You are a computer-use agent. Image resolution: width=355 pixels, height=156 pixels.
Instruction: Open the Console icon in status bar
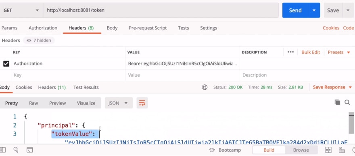click(30, 150)
